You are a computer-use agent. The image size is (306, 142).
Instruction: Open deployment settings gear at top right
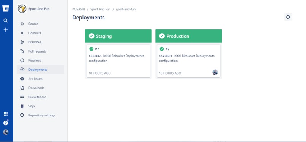(288, 17)
